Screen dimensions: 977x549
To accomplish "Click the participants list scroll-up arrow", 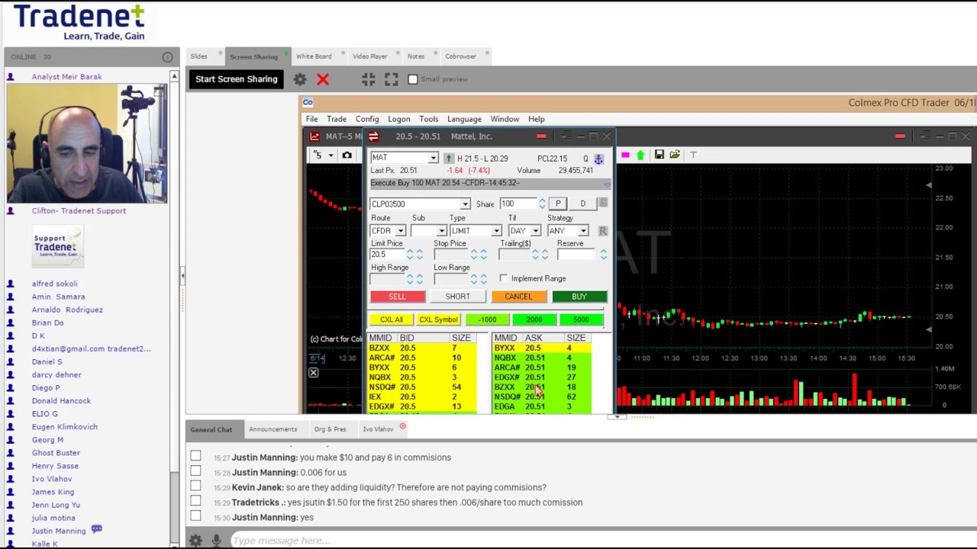I will point(175,77).
